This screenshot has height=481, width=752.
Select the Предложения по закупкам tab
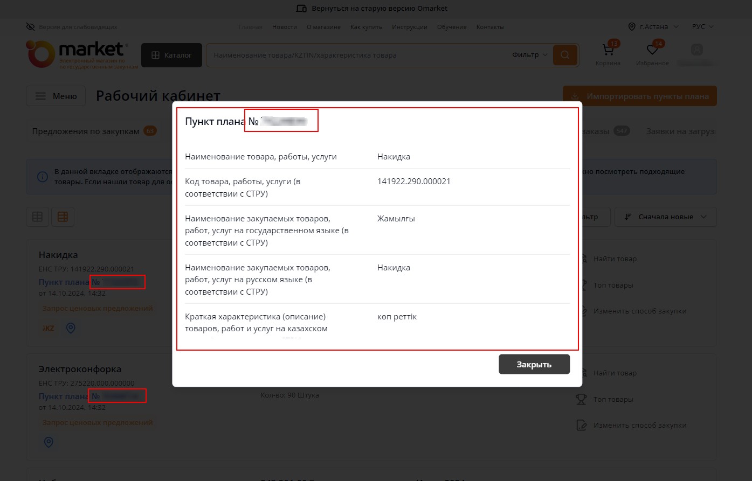(x=86, y=131)
